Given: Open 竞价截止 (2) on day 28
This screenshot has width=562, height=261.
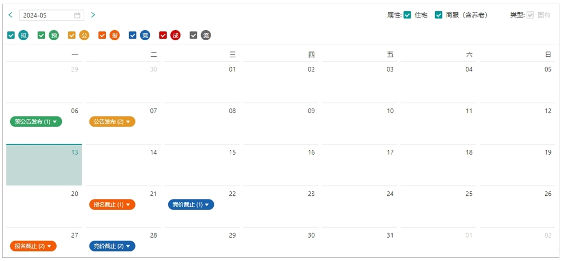Looking at the screenshot, I should [x=112, y=246].
